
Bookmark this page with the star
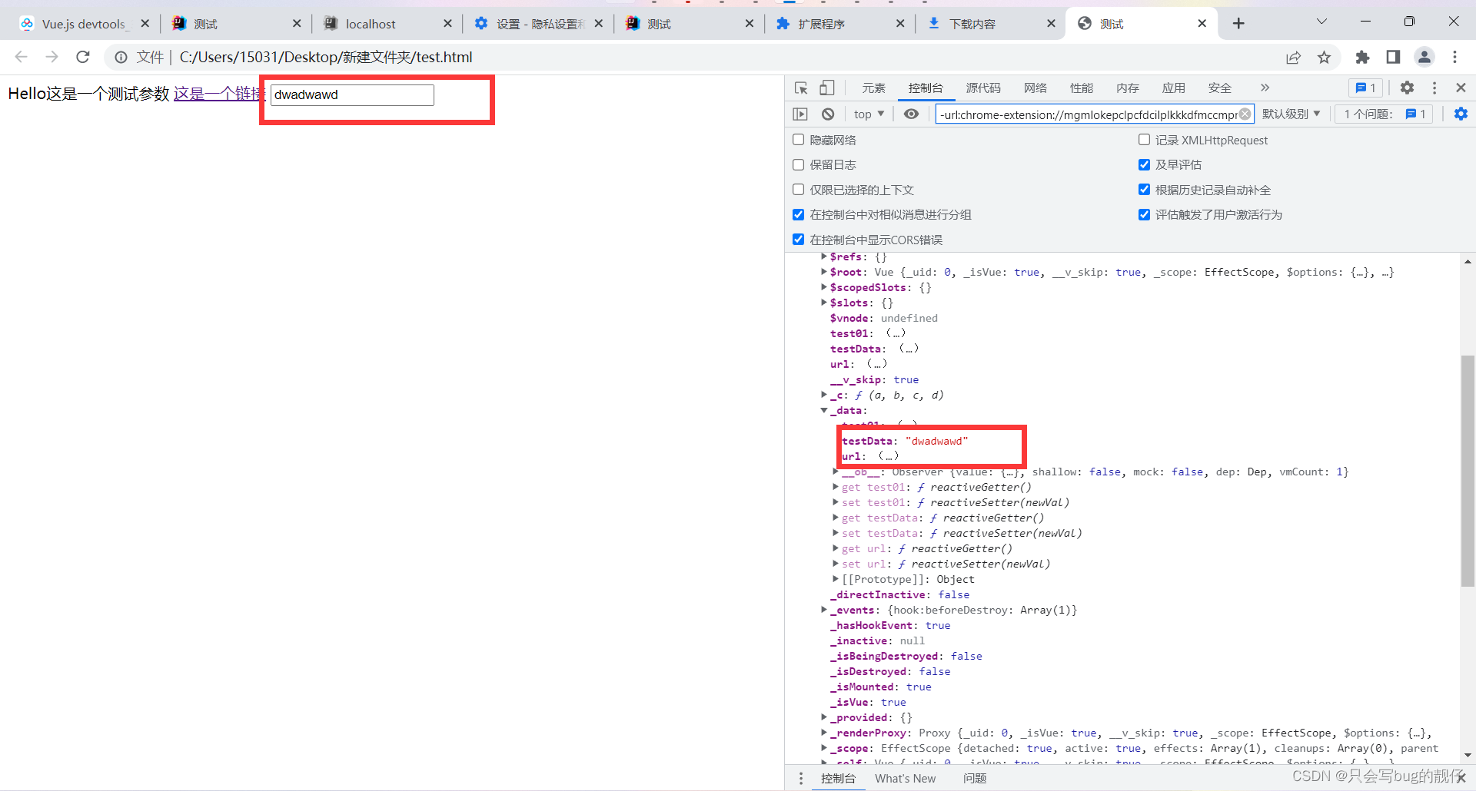click(x=1324, y=57)
